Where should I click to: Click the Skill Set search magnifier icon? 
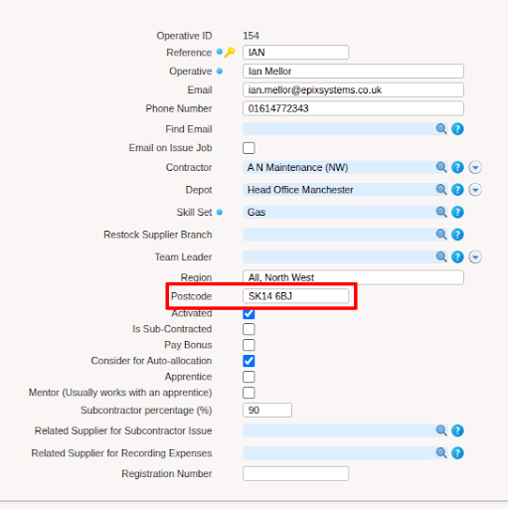(x=441, y=212)
